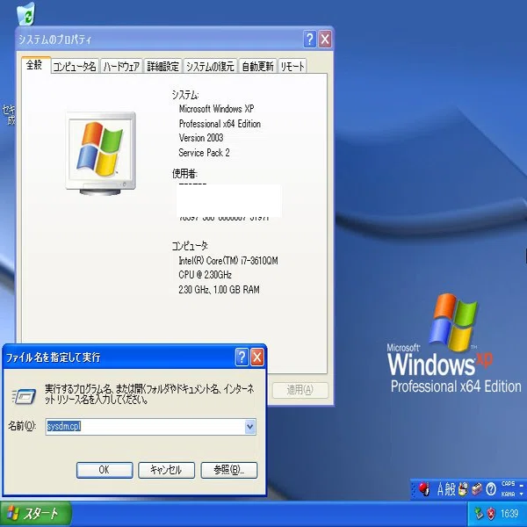
Task: Click the 'Intel(R) Core(TM) i7-3610QM' line
Action: pos(228,261)
